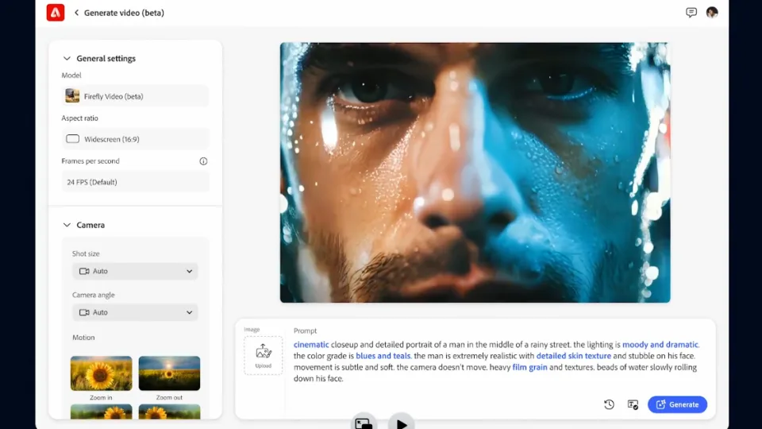Screen dimensions: 762x429
Task: Open the Firefly Video (beta) model selector
Action: pyautogui.click(x=135, y=96)
